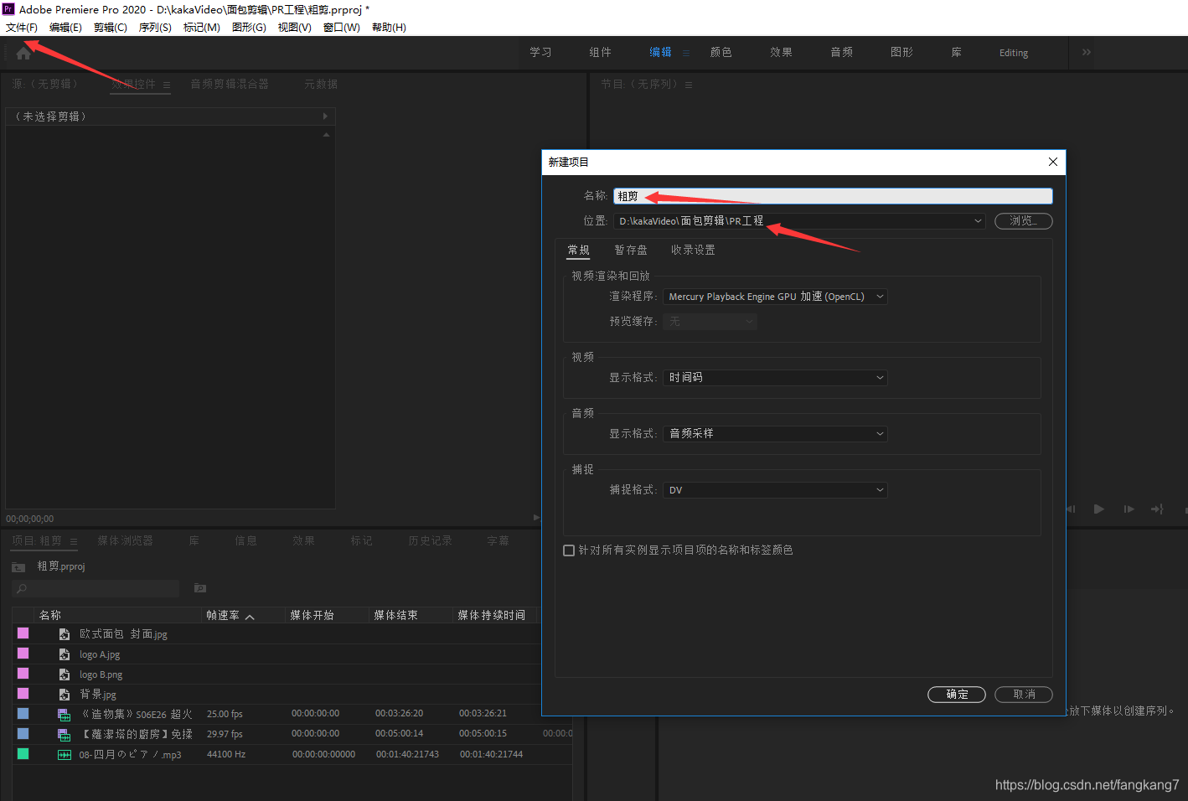Click video clip icon of 《造物集》S06E26
Viewport: 1188px width, 801px height.
pos(65,715)
